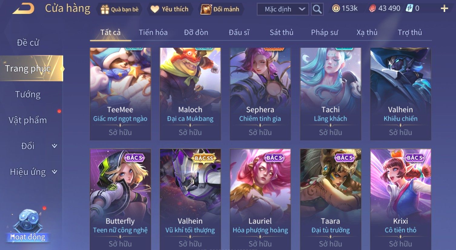The image size is (456, 250).
Task: Switch to the Sát thủ tab
Action: click(281, 32)
